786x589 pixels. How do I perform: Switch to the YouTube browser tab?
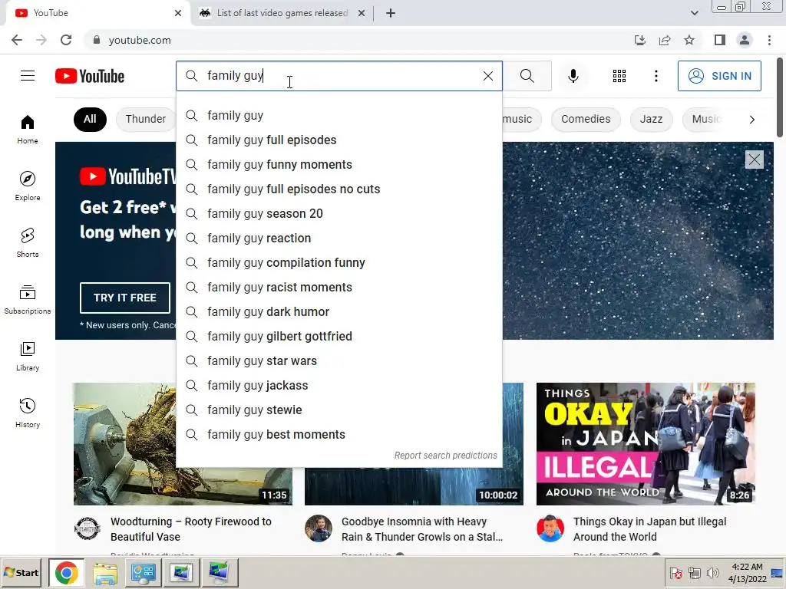(x=97, y=13)
